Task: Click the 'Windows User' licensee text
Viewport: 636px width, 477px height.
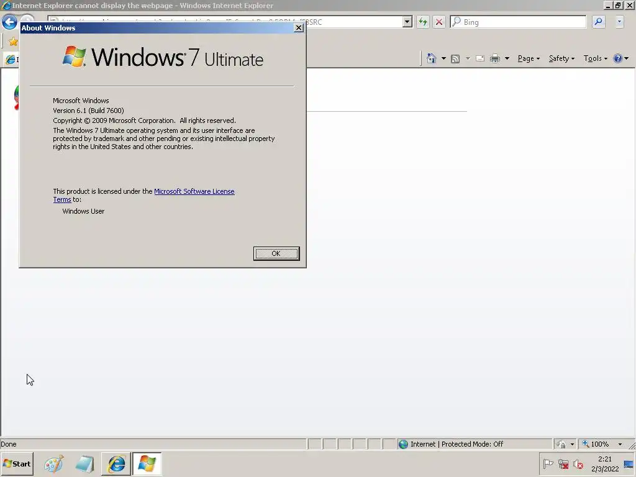Action: [83, 211]
